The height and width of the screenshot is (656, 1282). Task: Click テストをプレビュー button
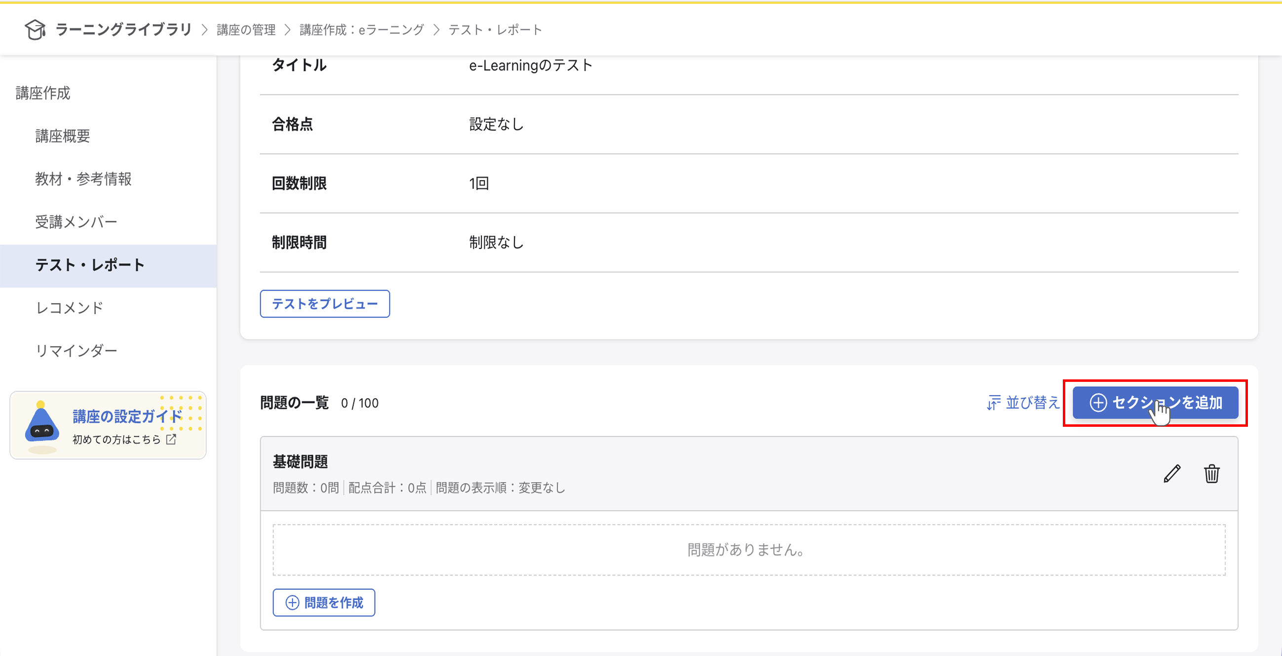click(x=324, y=303)
